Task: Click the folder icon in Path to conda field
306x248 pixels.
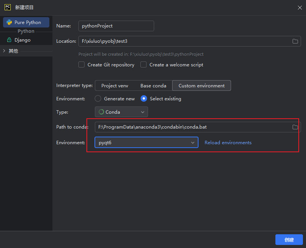Action: (295, 127)
